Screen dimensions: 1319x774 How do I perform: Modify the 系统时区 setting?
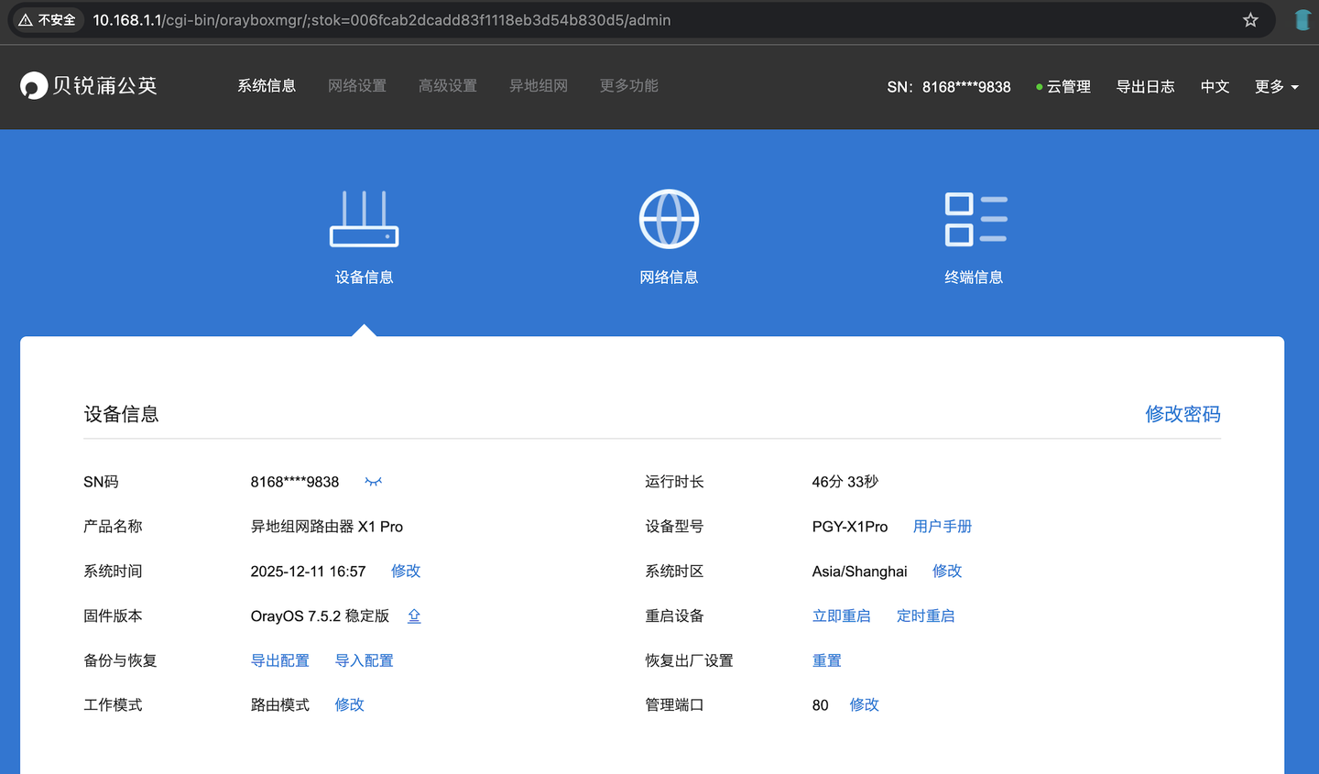(x=947, y=571)
